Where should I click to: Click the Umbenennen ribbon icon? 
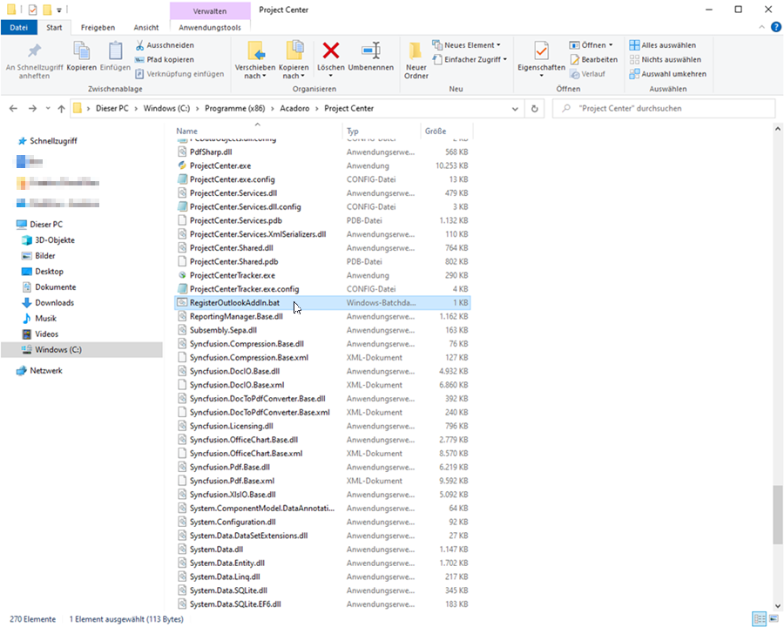pyautogui.click(x=371, y=51)
